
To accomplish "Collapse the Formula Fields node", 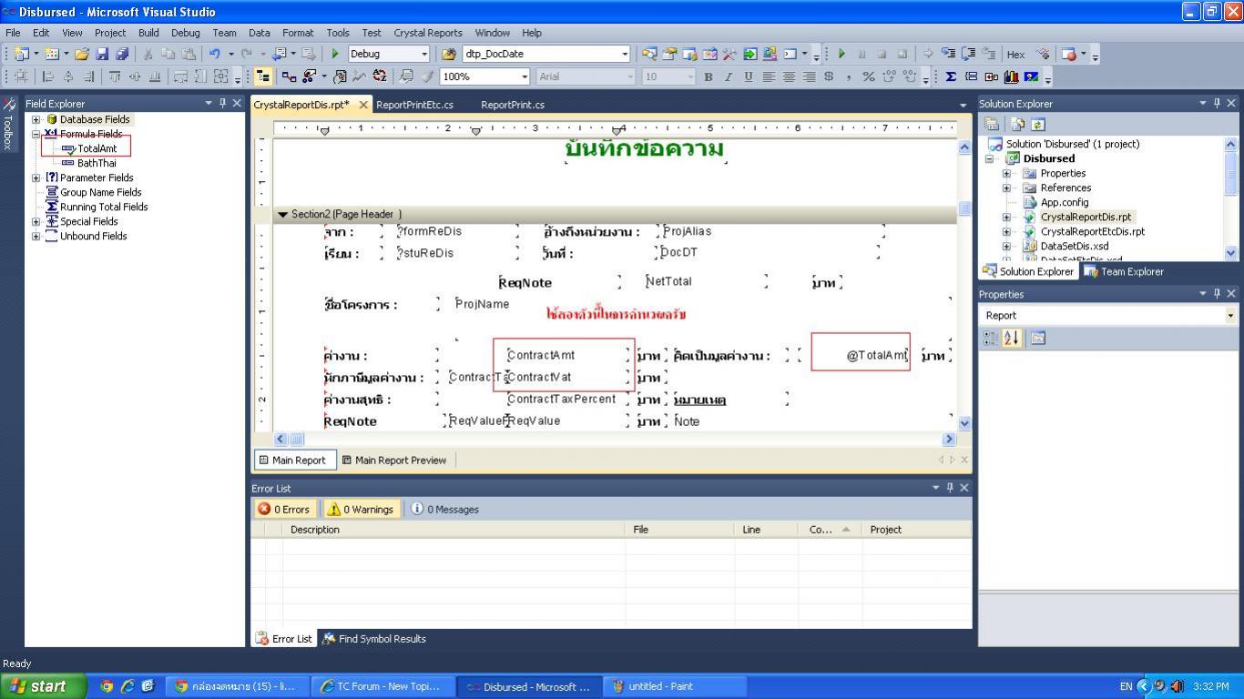I will click(x=36, y=134).
